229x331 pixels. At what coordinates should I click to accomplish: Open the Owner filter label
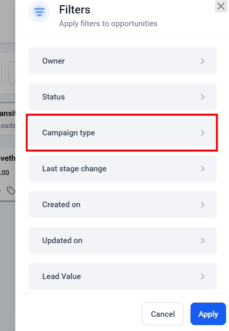pos(53,61)
